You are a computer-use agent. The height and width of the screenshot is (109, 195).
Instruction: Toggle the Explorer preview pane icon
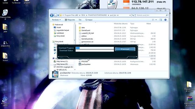161,20
